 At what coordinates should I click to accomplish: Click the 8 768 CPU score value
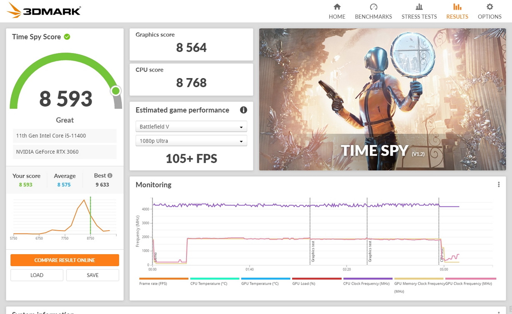[191, 83]
